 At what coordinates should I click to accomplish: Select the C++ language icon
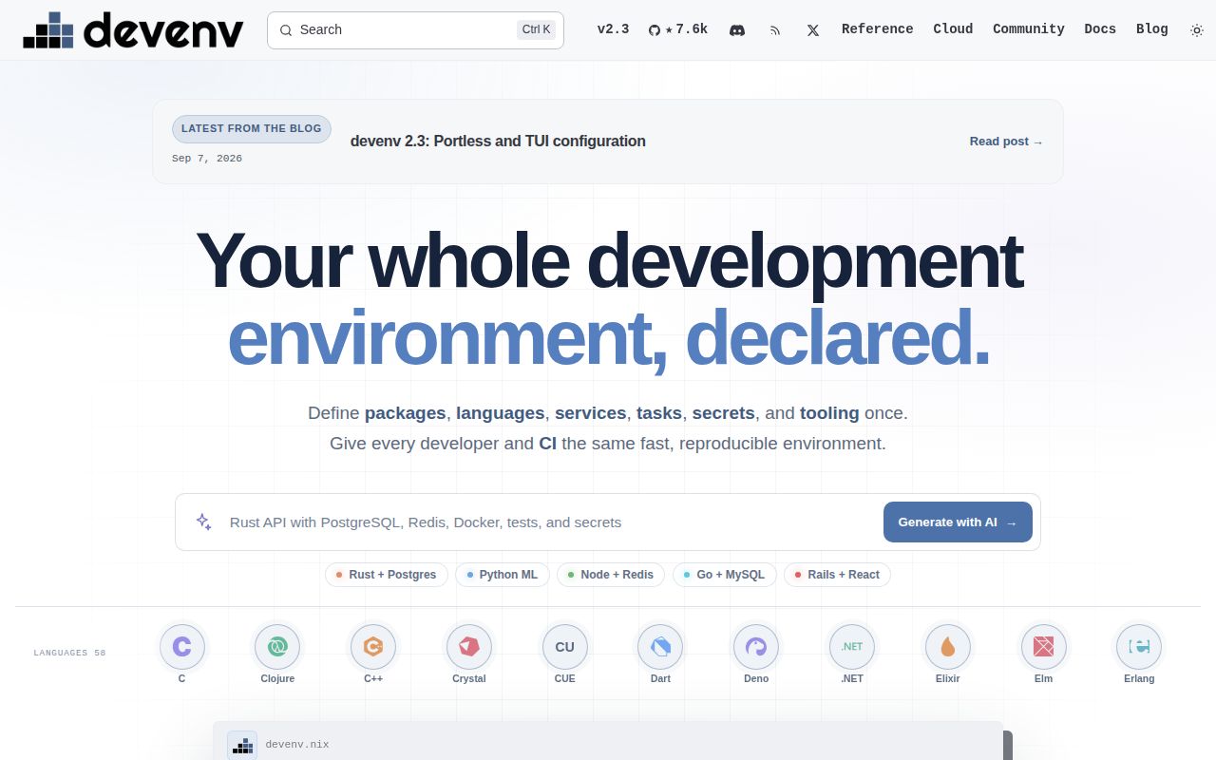(x=373, y=647)
